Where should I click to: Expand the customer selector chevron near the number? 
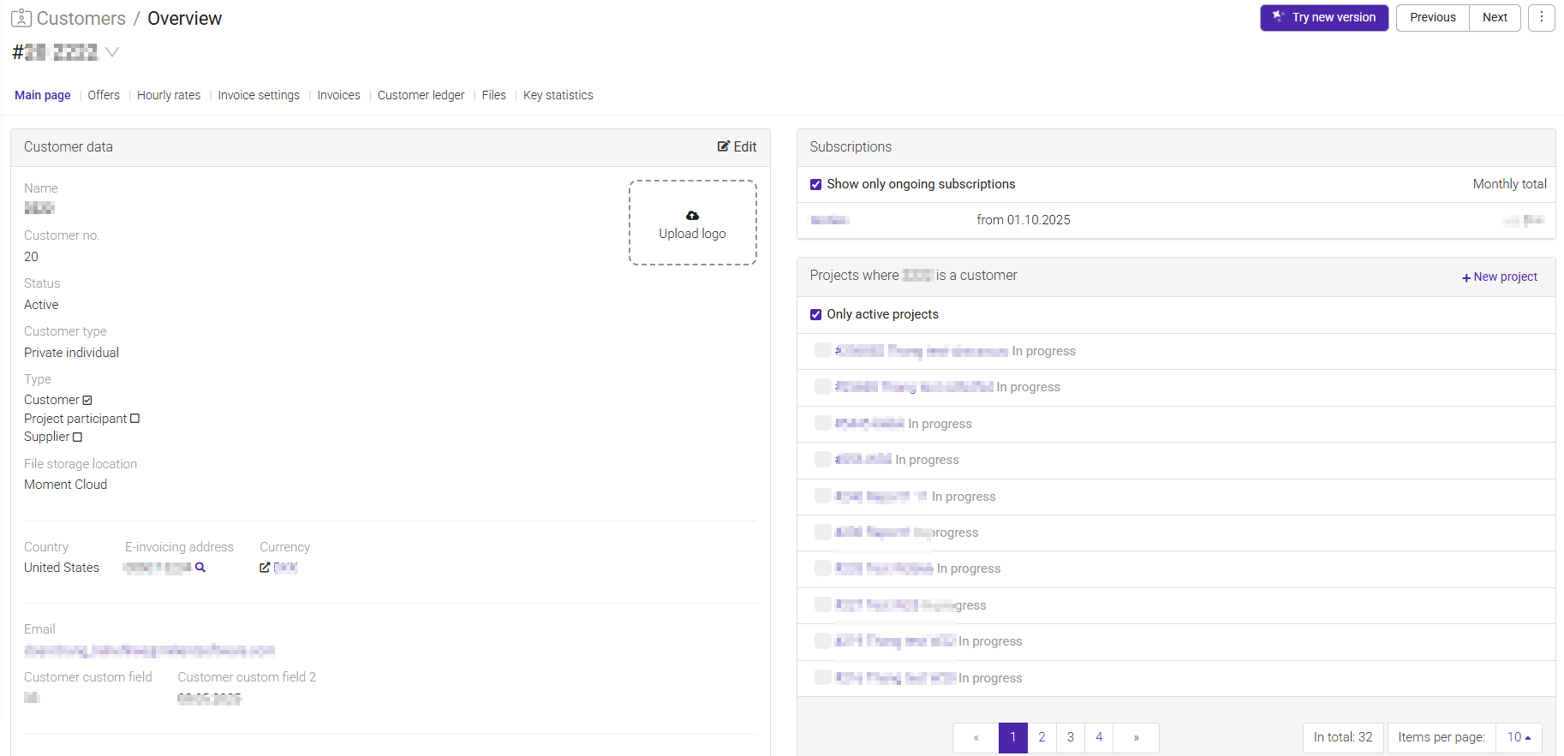[x=112, y=52]
